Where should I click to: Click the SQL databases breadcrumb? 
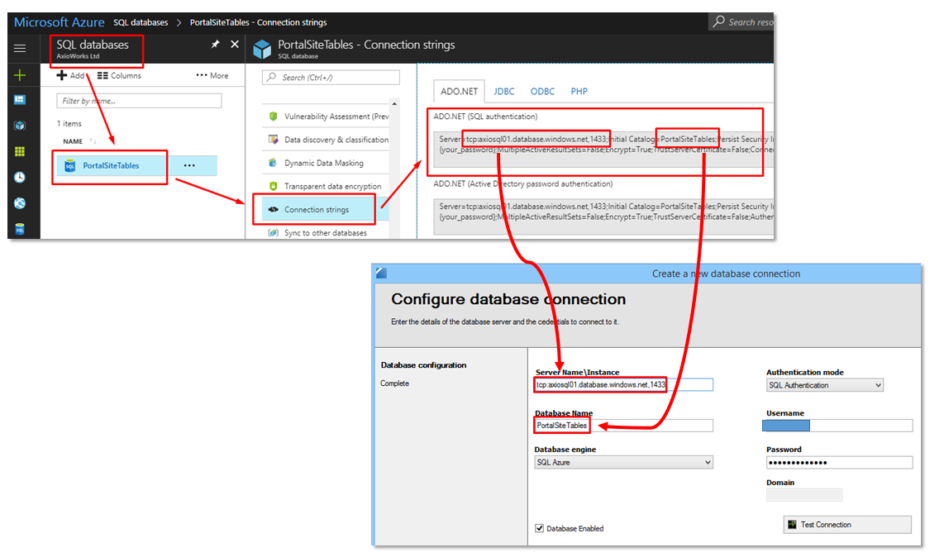click(x=141, y=22)
